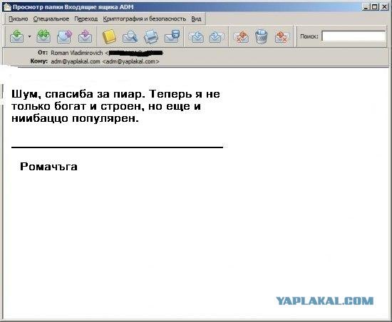Save the message with the envelope-and-disk icon
392x322 pixels.
pyautogui.click(x=172, y=36)
